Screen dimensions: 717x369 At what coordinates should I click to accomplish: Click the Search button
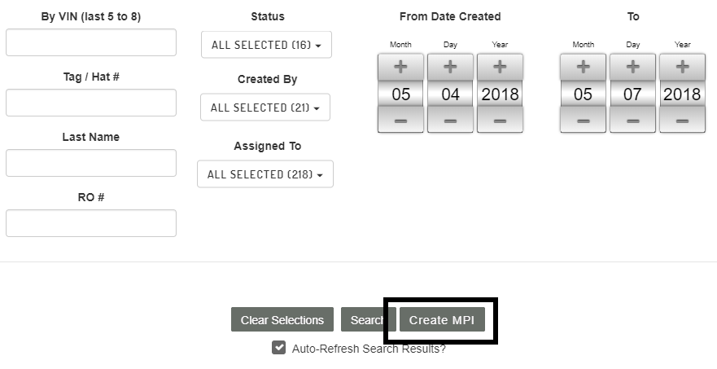(368, 319)
